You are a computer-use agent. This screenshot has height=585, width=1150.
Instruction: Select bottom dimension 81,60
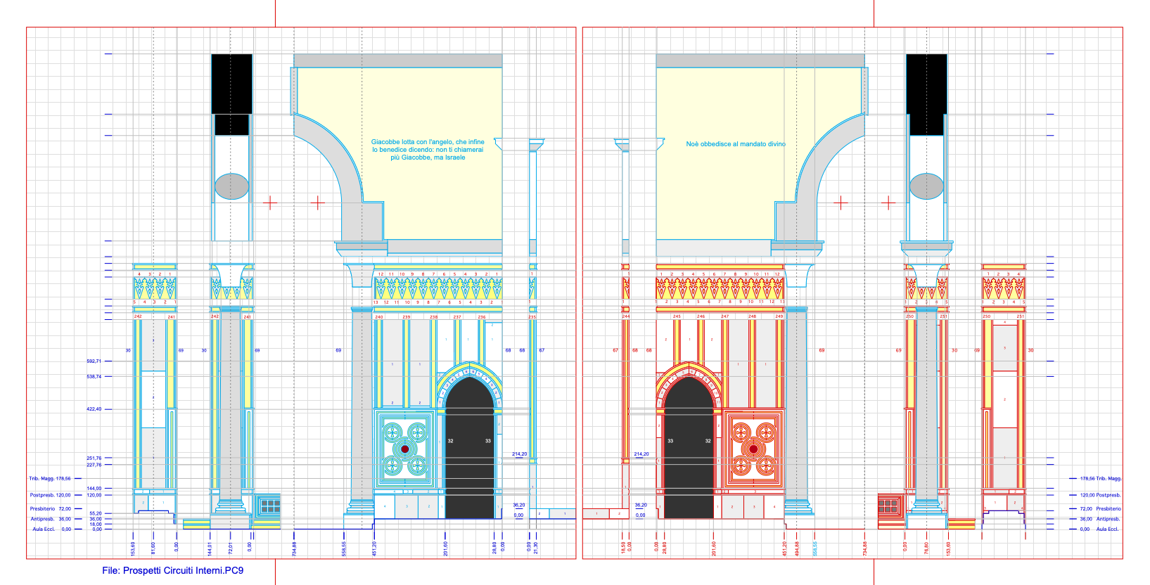[153, 548]
